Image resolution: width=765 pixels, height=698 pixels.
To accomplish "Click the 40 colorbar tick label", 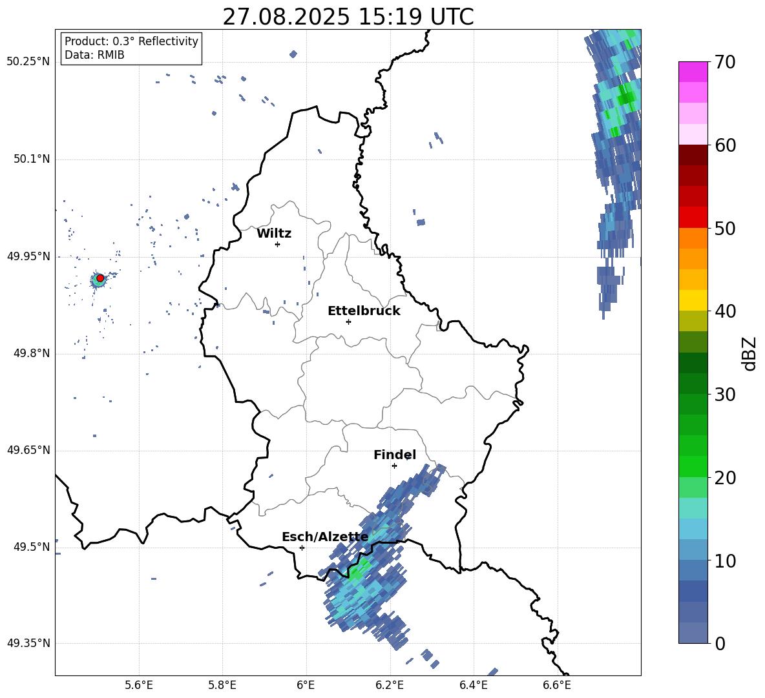I will point(725,311).
